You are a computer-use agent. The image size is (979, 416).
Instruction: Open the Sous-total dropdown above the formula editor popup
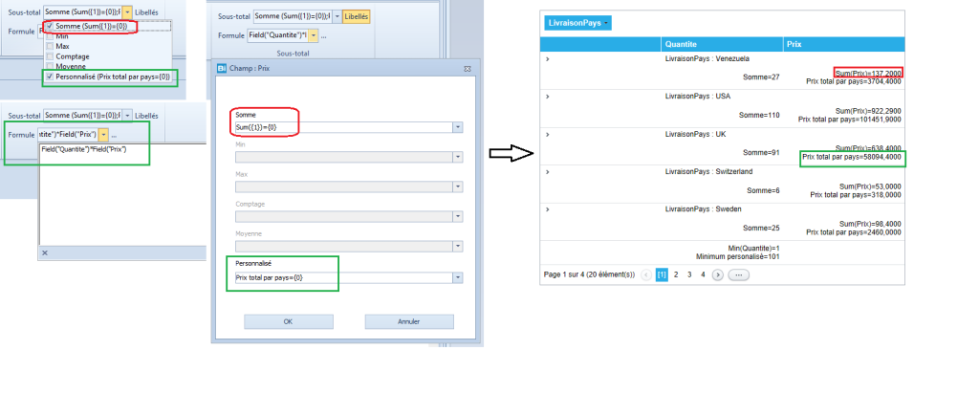tap(127, 116)
